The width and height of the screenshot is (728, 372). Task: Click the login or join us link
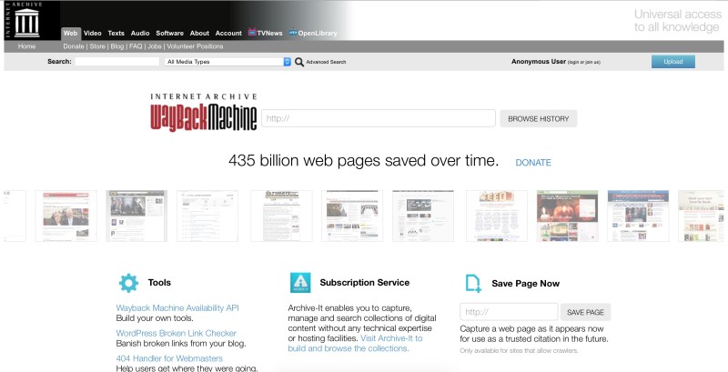pos(583,62)
